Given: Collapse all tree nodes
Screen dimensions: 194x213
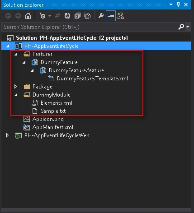Looking at the screenshot, I should tap(77, 16).
